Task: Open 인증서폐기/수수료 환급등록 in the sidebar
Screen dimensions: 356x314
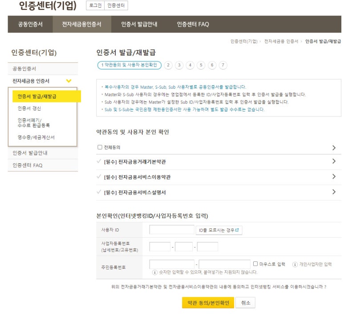Action: pos(34,123)
